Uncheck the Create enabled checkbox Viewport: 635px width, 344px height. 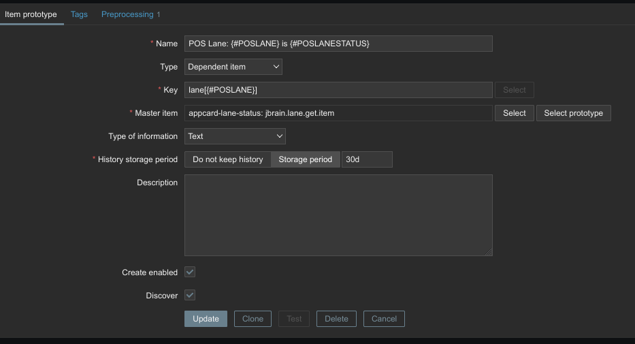coord(190,272)
